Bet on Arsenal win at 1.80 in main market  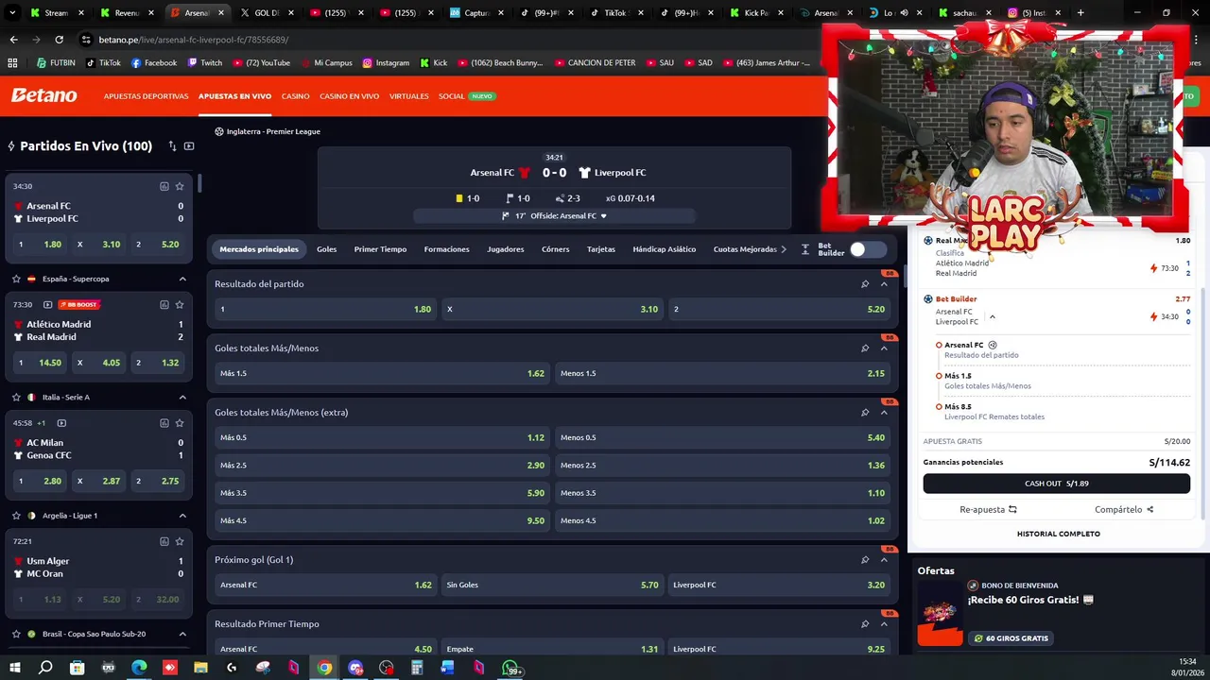pyautogui.click(x=325, y=309)
